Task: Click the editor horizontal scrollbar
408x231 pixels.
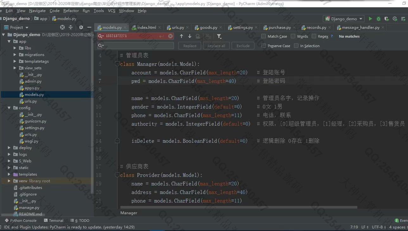Action: tap(239, 208)
